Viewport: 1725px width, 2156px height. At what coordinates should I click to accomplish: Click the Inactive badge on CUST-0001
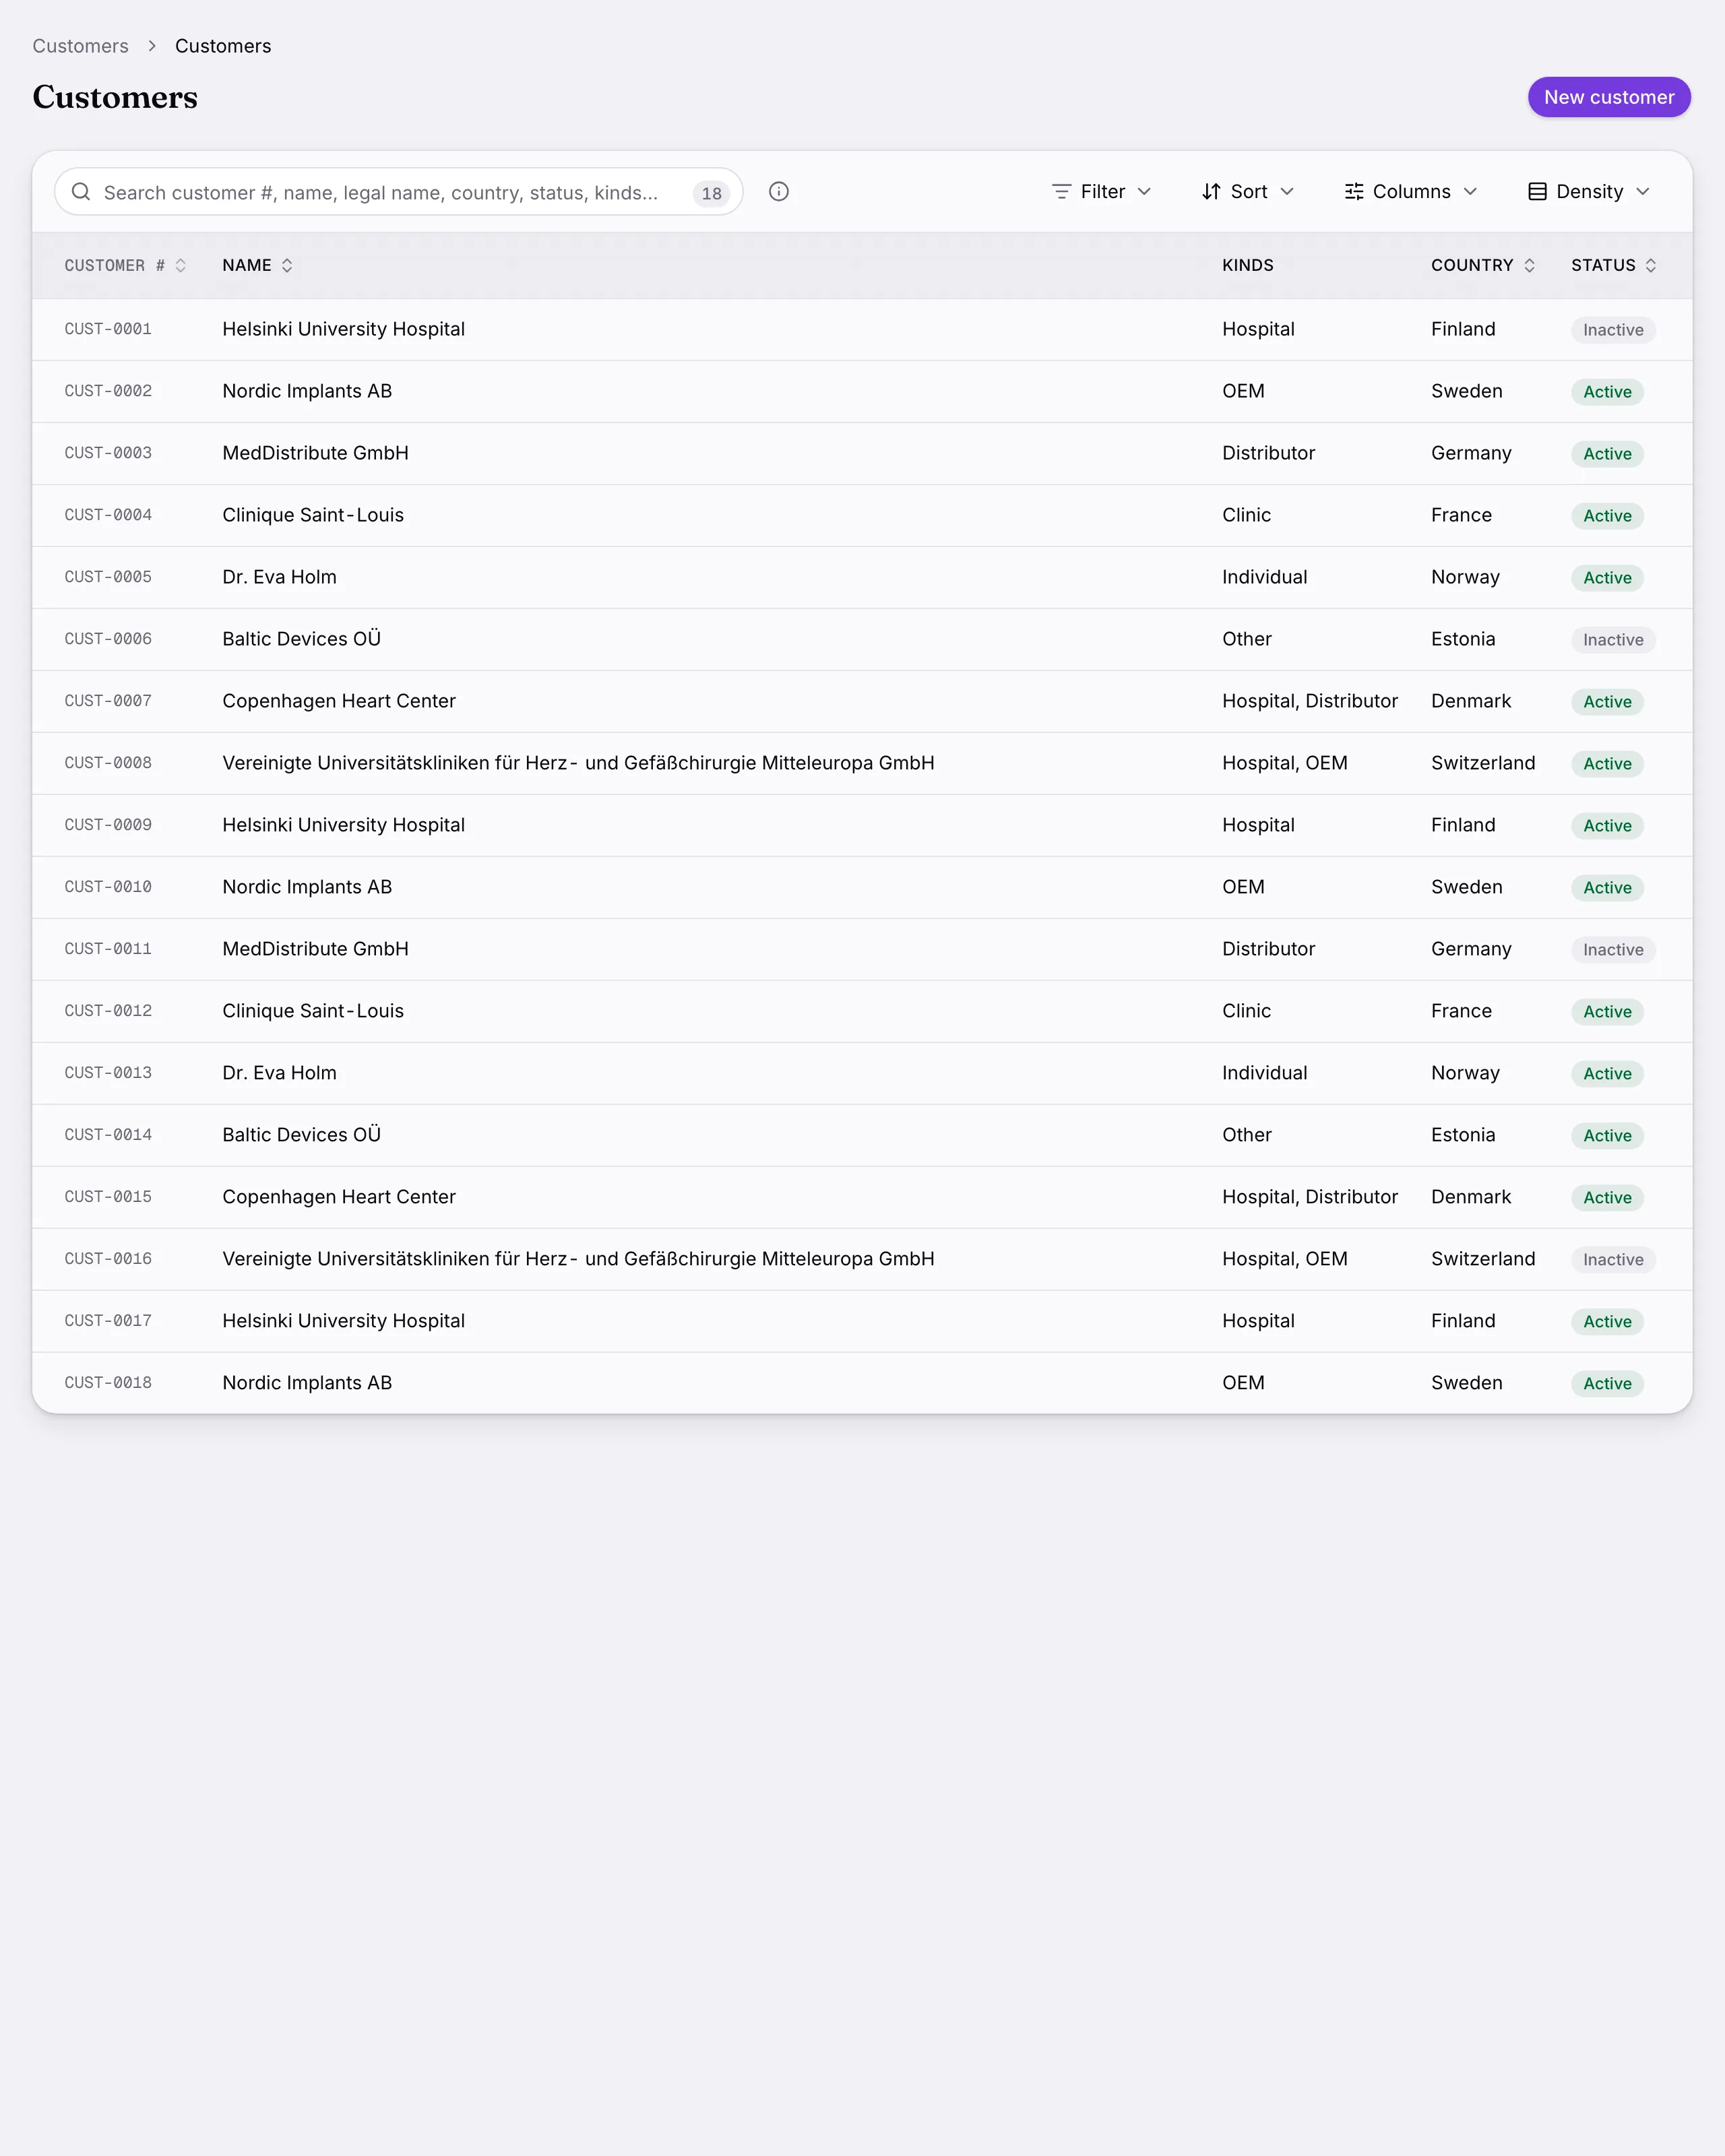[1613, 330]
